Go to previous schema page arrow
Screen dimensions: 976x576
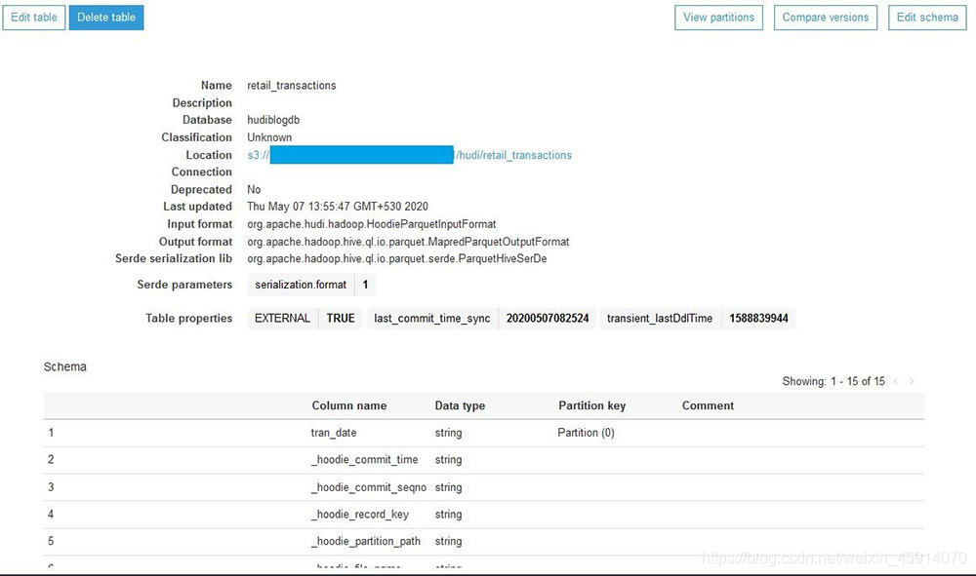point(896,381)
